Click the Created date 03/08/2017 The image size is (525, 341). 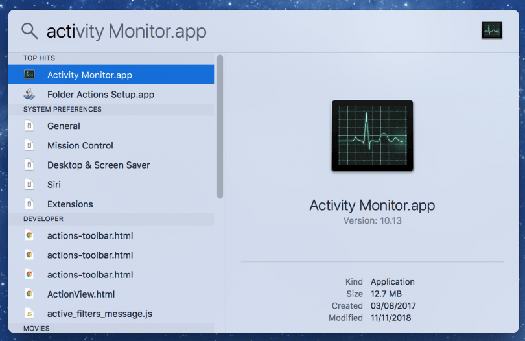(393, 306)
